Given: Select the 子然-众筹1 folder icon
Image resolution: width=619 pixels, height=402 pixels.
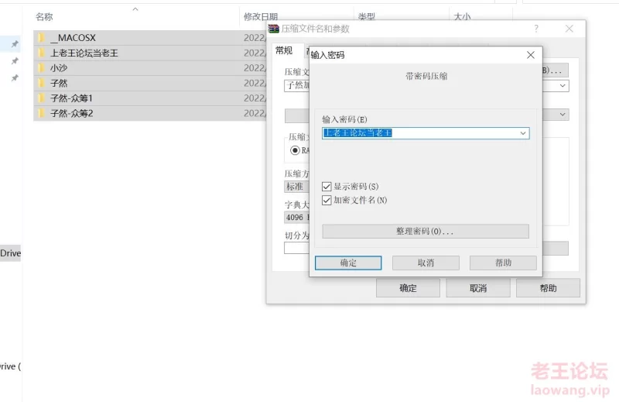Looking at the screenshot, I should (x=42, y=98).
